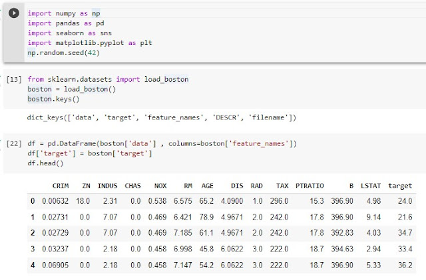This screenshot has height=280, width=426.
Task: Click the target column header
Action: [400, 186]
